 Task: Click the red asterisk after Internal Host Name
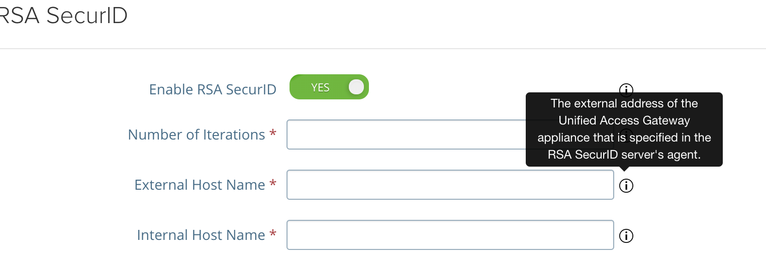click(x=273, y=234)
